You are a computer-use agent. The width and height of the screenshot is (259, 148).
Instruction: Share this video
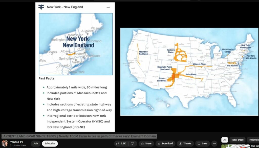coord(146,143)
